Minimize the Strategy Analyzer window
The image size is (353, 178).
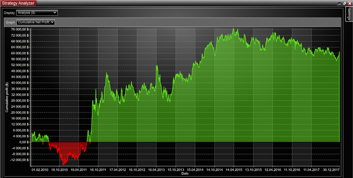tap(339, 4)
